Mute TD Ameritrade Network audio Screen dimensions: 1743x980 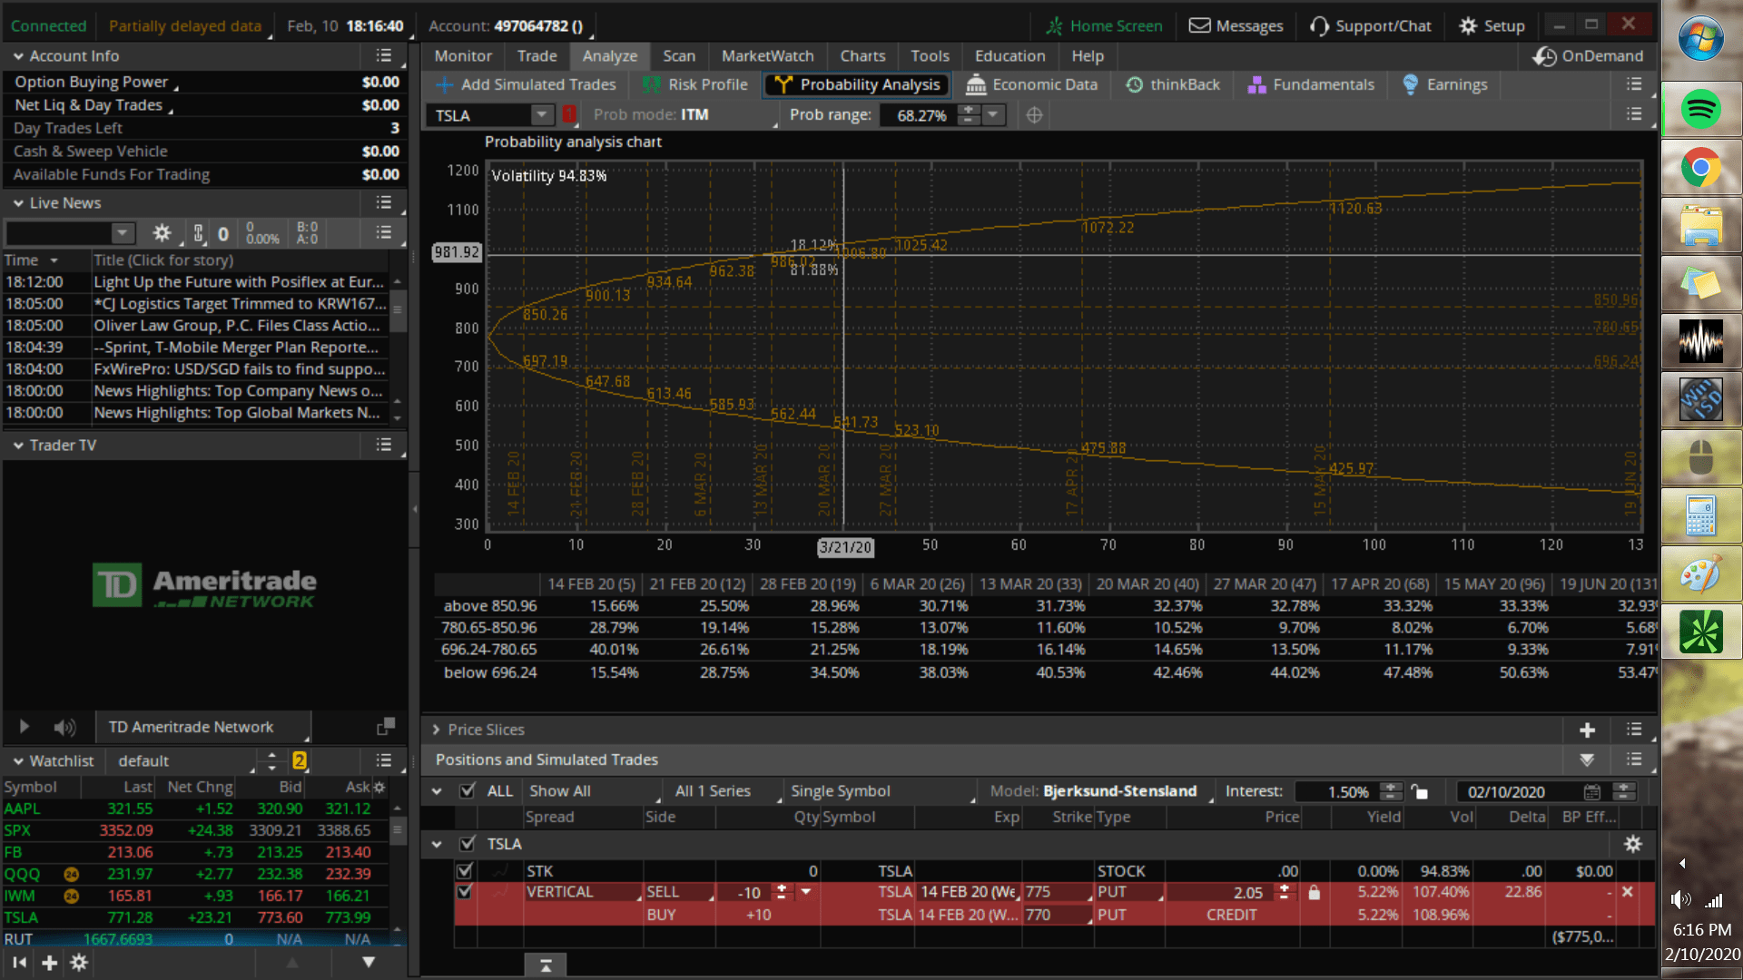tap(64, 728)
